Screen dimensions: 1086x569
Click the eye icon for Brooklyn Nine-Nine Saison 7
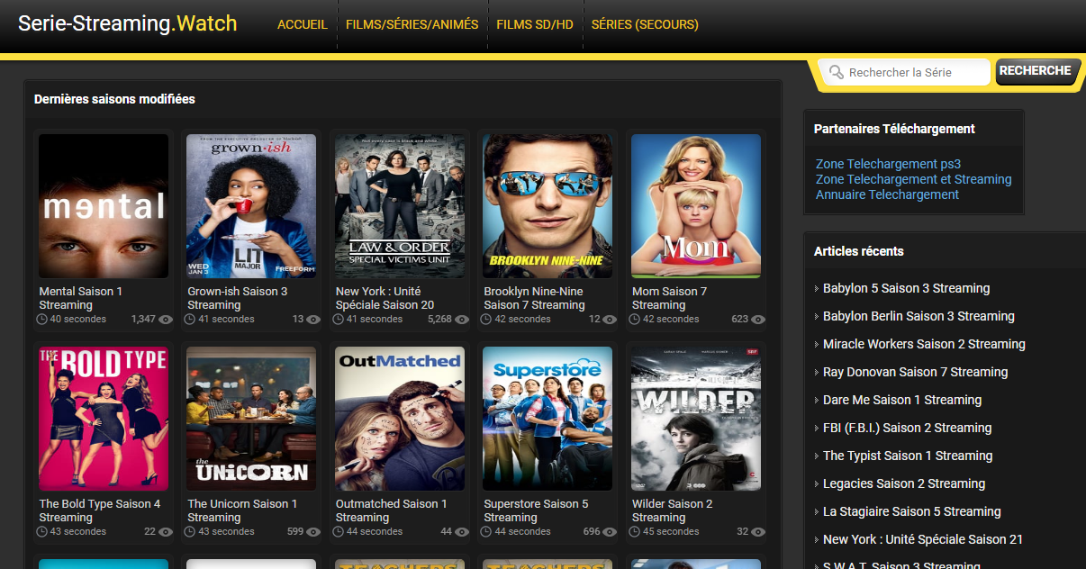[610, 320]
